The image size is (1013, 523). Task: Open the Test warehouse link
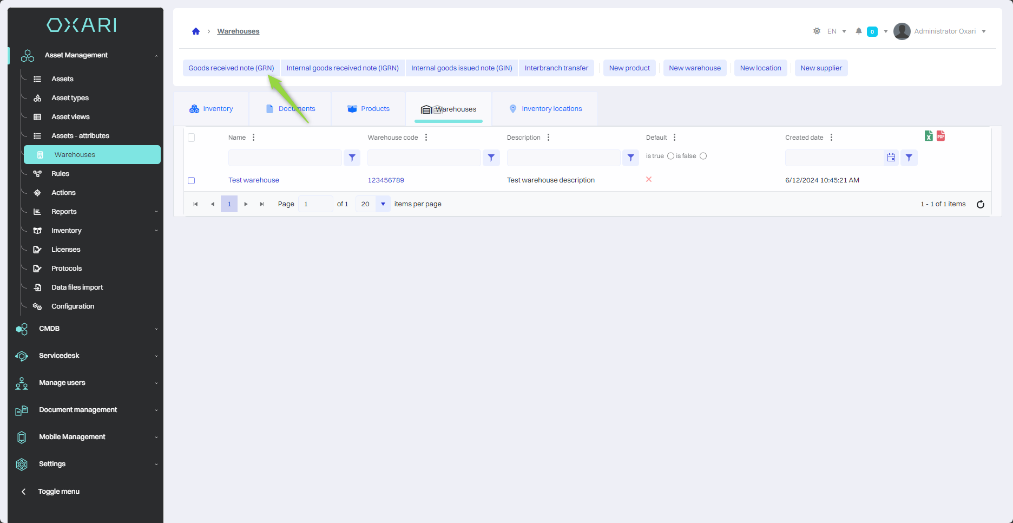point(254,180)
